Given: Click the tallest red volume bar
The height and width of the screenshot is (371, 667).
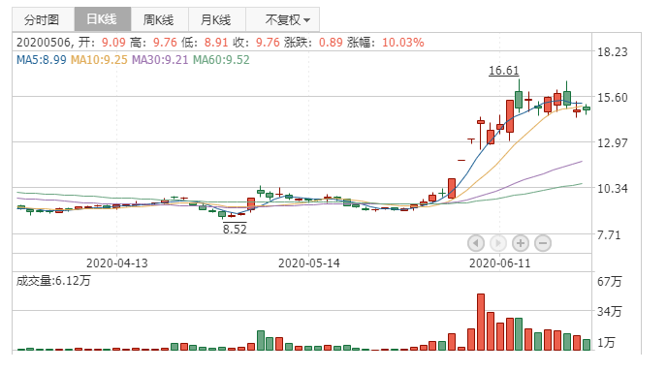Looking at the screenshot, I should [x=481, y=322].
